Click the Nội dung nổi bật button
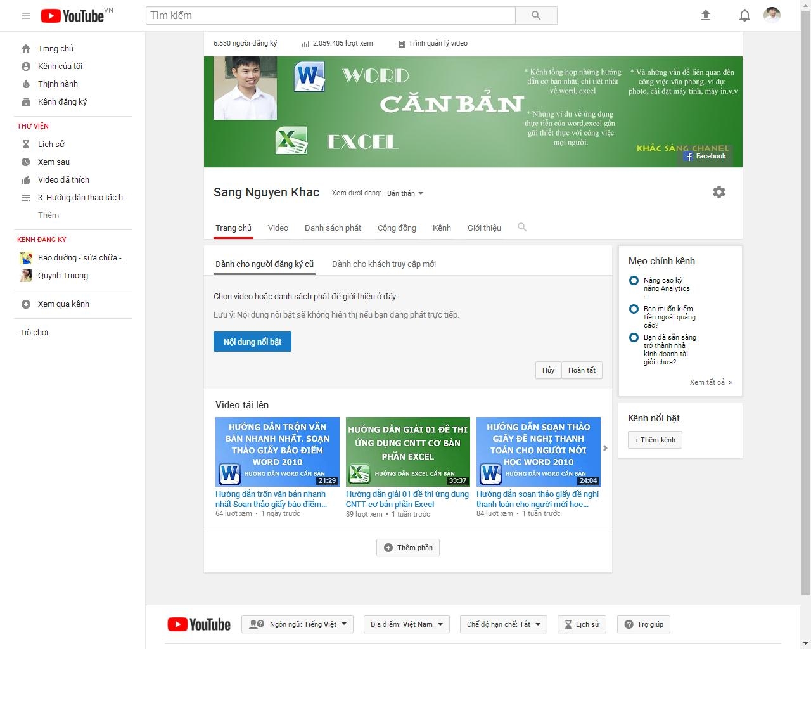This screenshot has height=720, width=811. pos(252,342)
